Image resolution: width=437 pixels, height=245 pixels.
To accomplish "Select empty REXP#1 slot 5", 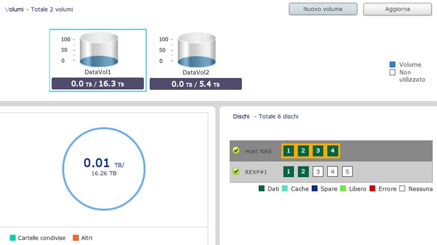I will [x=348, y=172].
